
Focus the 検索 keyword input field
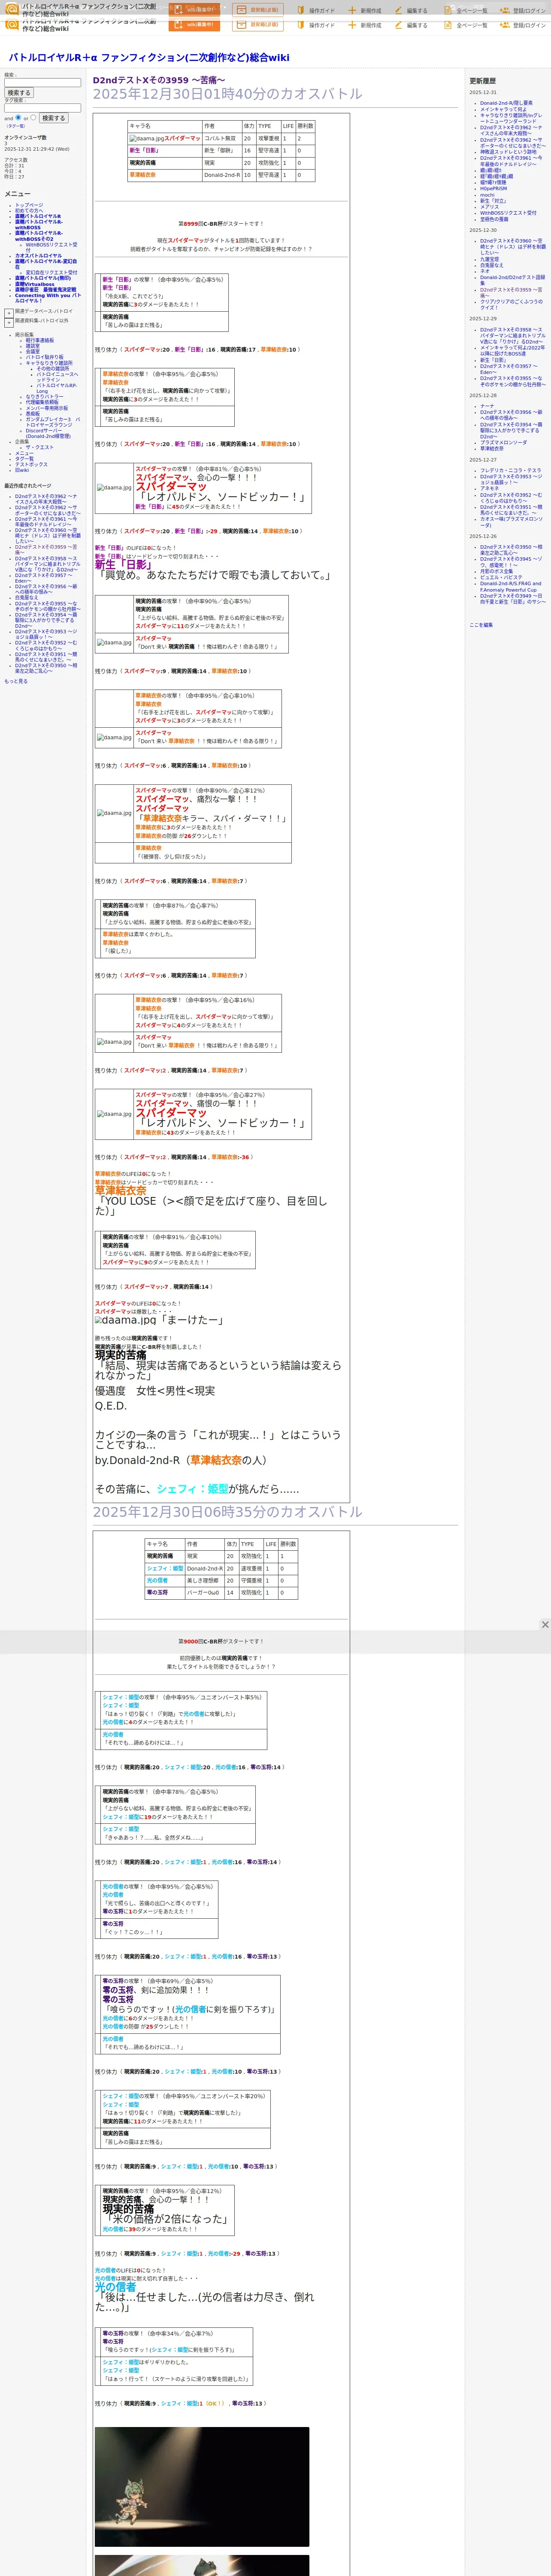[x=42, y=83]
